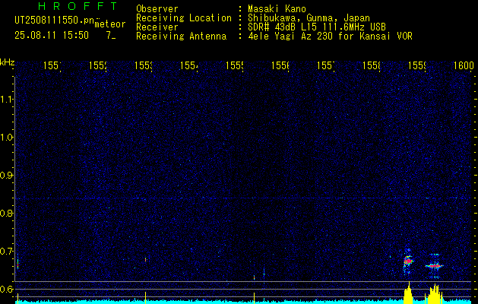Click the red-centered meteor echo blob before 1559

(x=408, y=261)
